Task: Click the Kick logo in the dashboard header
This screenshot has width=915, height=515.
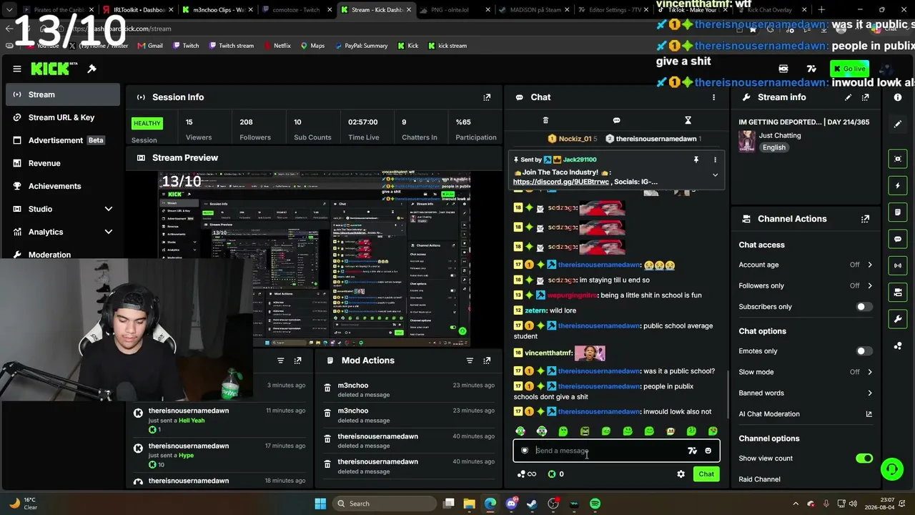Action: click(x=50, y=69)
